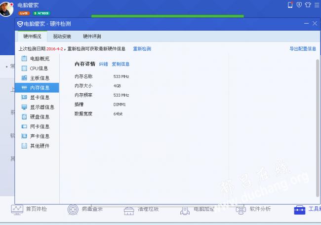321x225 pixels.
Task: Click the 其他硬件 icon
Action: [24, 146]
